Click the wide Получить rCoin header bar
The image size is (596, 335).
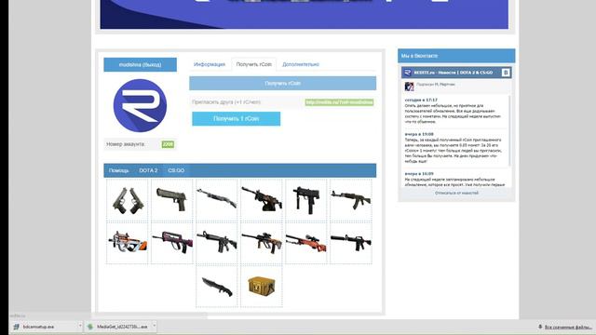pyautogui.click(x=283, y=83)
